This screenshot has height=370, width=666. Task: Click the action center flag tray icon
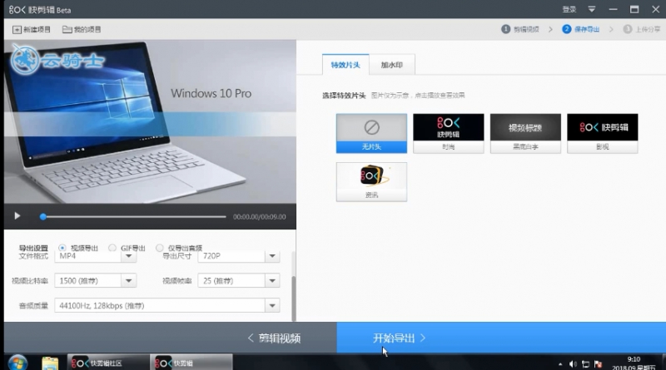point(598,364)
